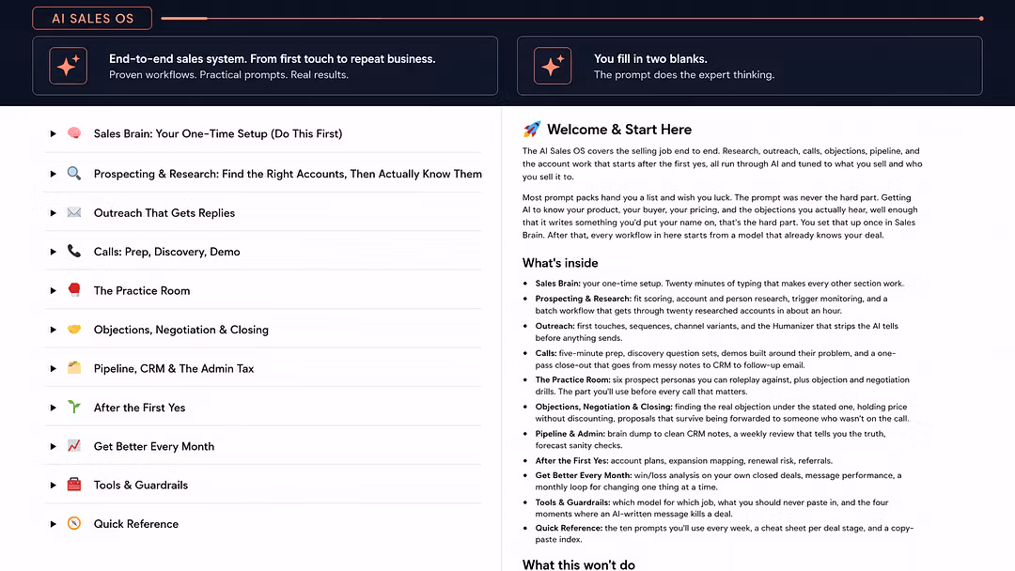
Task: Open Calls: Prep, Discovery, Demo item
Action: tap(166, 252)
